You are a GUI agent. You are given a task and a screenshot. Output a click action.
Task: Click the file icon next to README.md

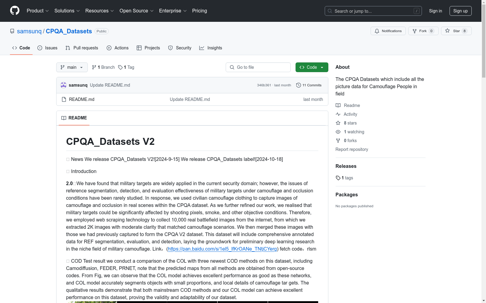(x=64, y=99)
